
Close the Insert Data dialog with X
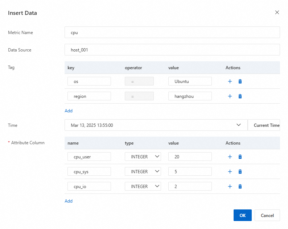pos(277,12)
